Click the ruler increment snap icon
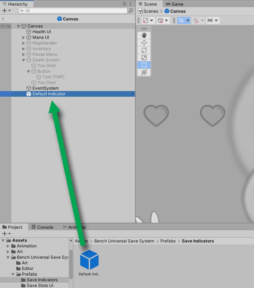 210,20
